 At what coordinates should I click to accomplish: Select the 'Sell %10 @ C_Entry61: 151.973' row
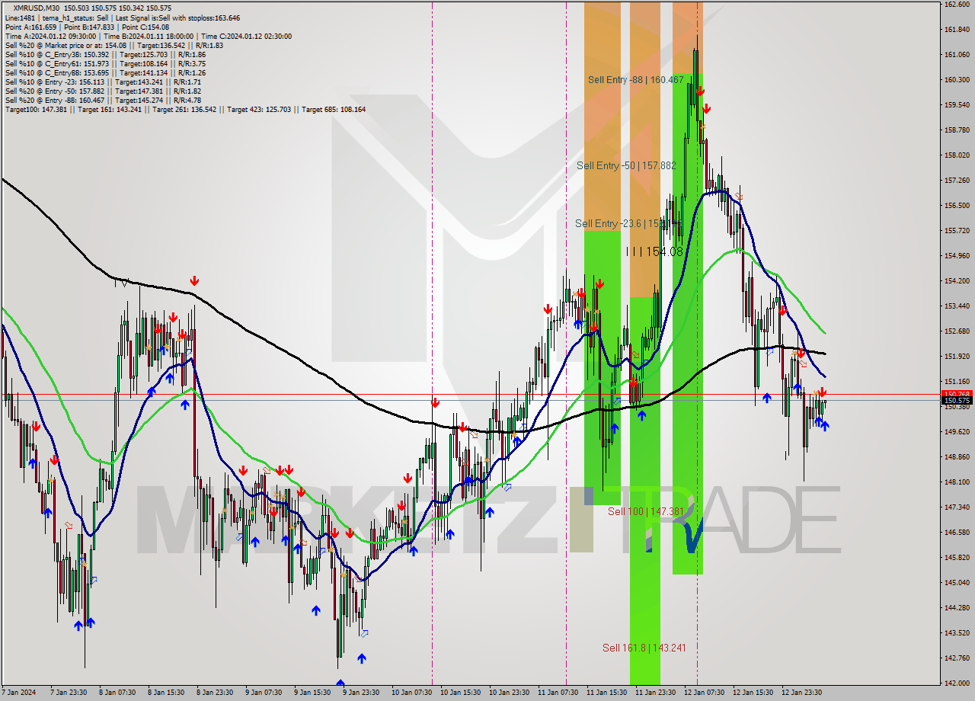[105, 63]
